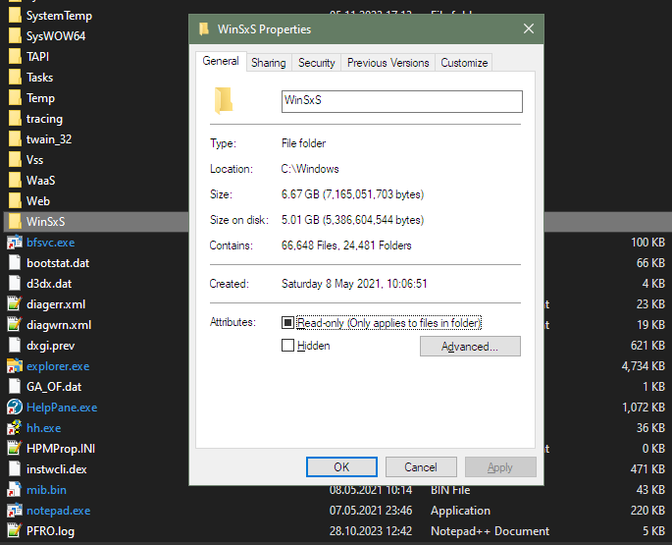Image resolution: width=672 pixels, height=545 pixels.
Task: Select the SysWOW64 folder name
Action: tap(56, 36)
